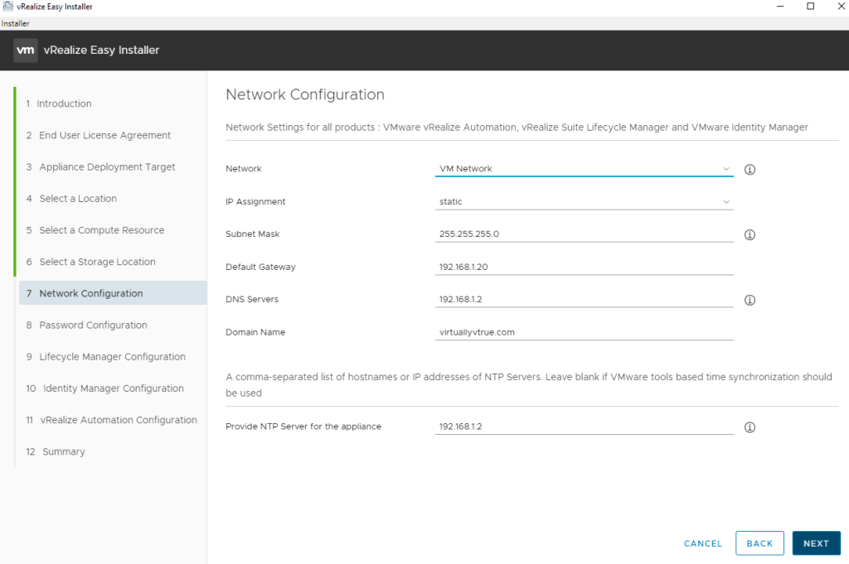The image size is (849, 564).
Task: Open the Installer menu
Action: tap(16, 23)
